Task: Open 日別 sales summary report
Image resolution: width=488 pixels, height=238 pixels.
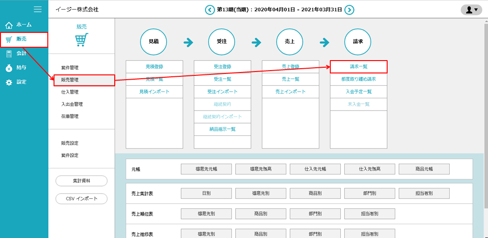Action: coord(206,194)
